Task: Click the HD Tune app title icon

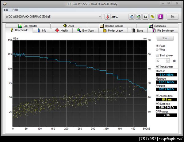Action: [5, 4]
